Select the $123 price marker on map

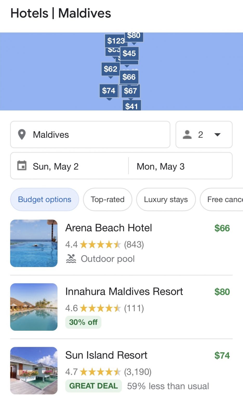pyautogui.click(x=115, y=41)
